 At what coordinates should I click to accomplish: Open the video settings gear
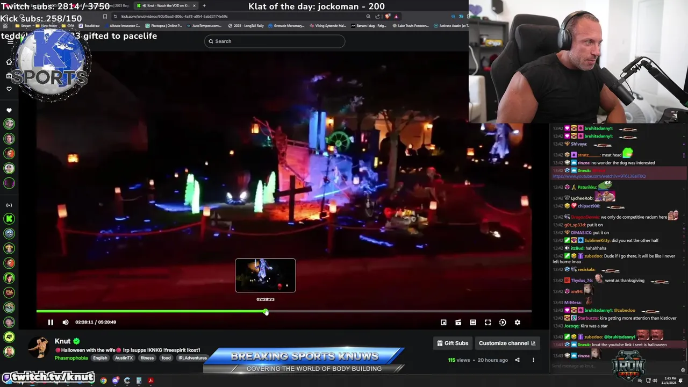(518, 322)
